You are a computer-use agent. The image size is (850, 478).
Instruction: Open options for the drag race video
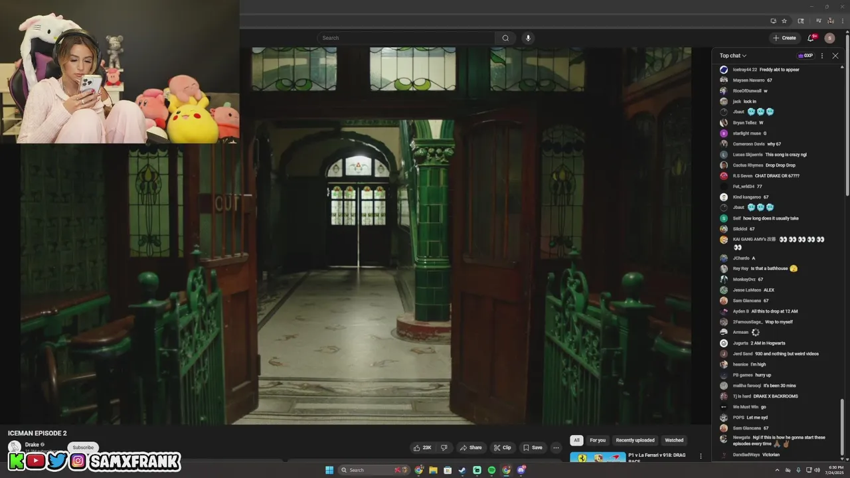point(701,457)
